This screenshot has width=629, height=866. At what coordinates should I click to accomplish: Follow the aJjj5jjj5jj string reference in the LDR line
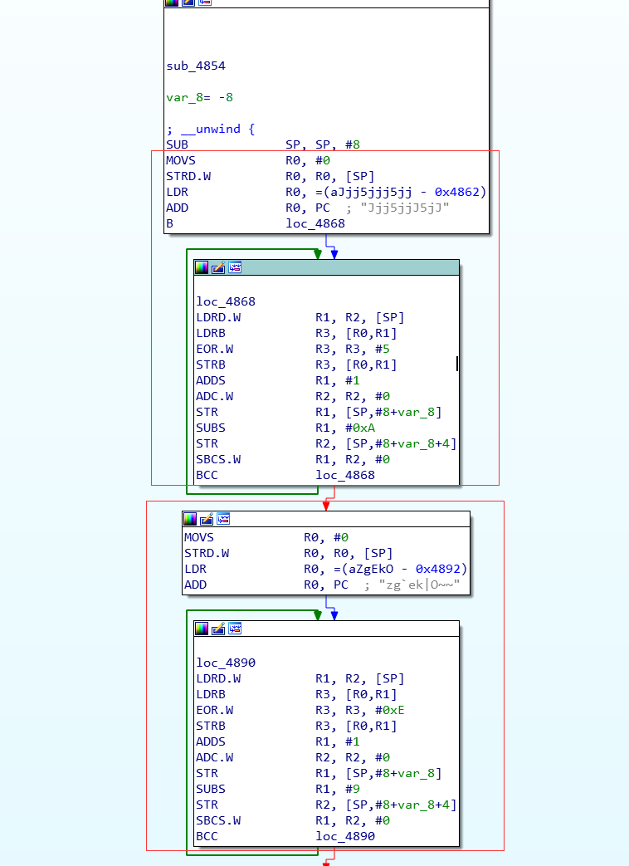371,192
